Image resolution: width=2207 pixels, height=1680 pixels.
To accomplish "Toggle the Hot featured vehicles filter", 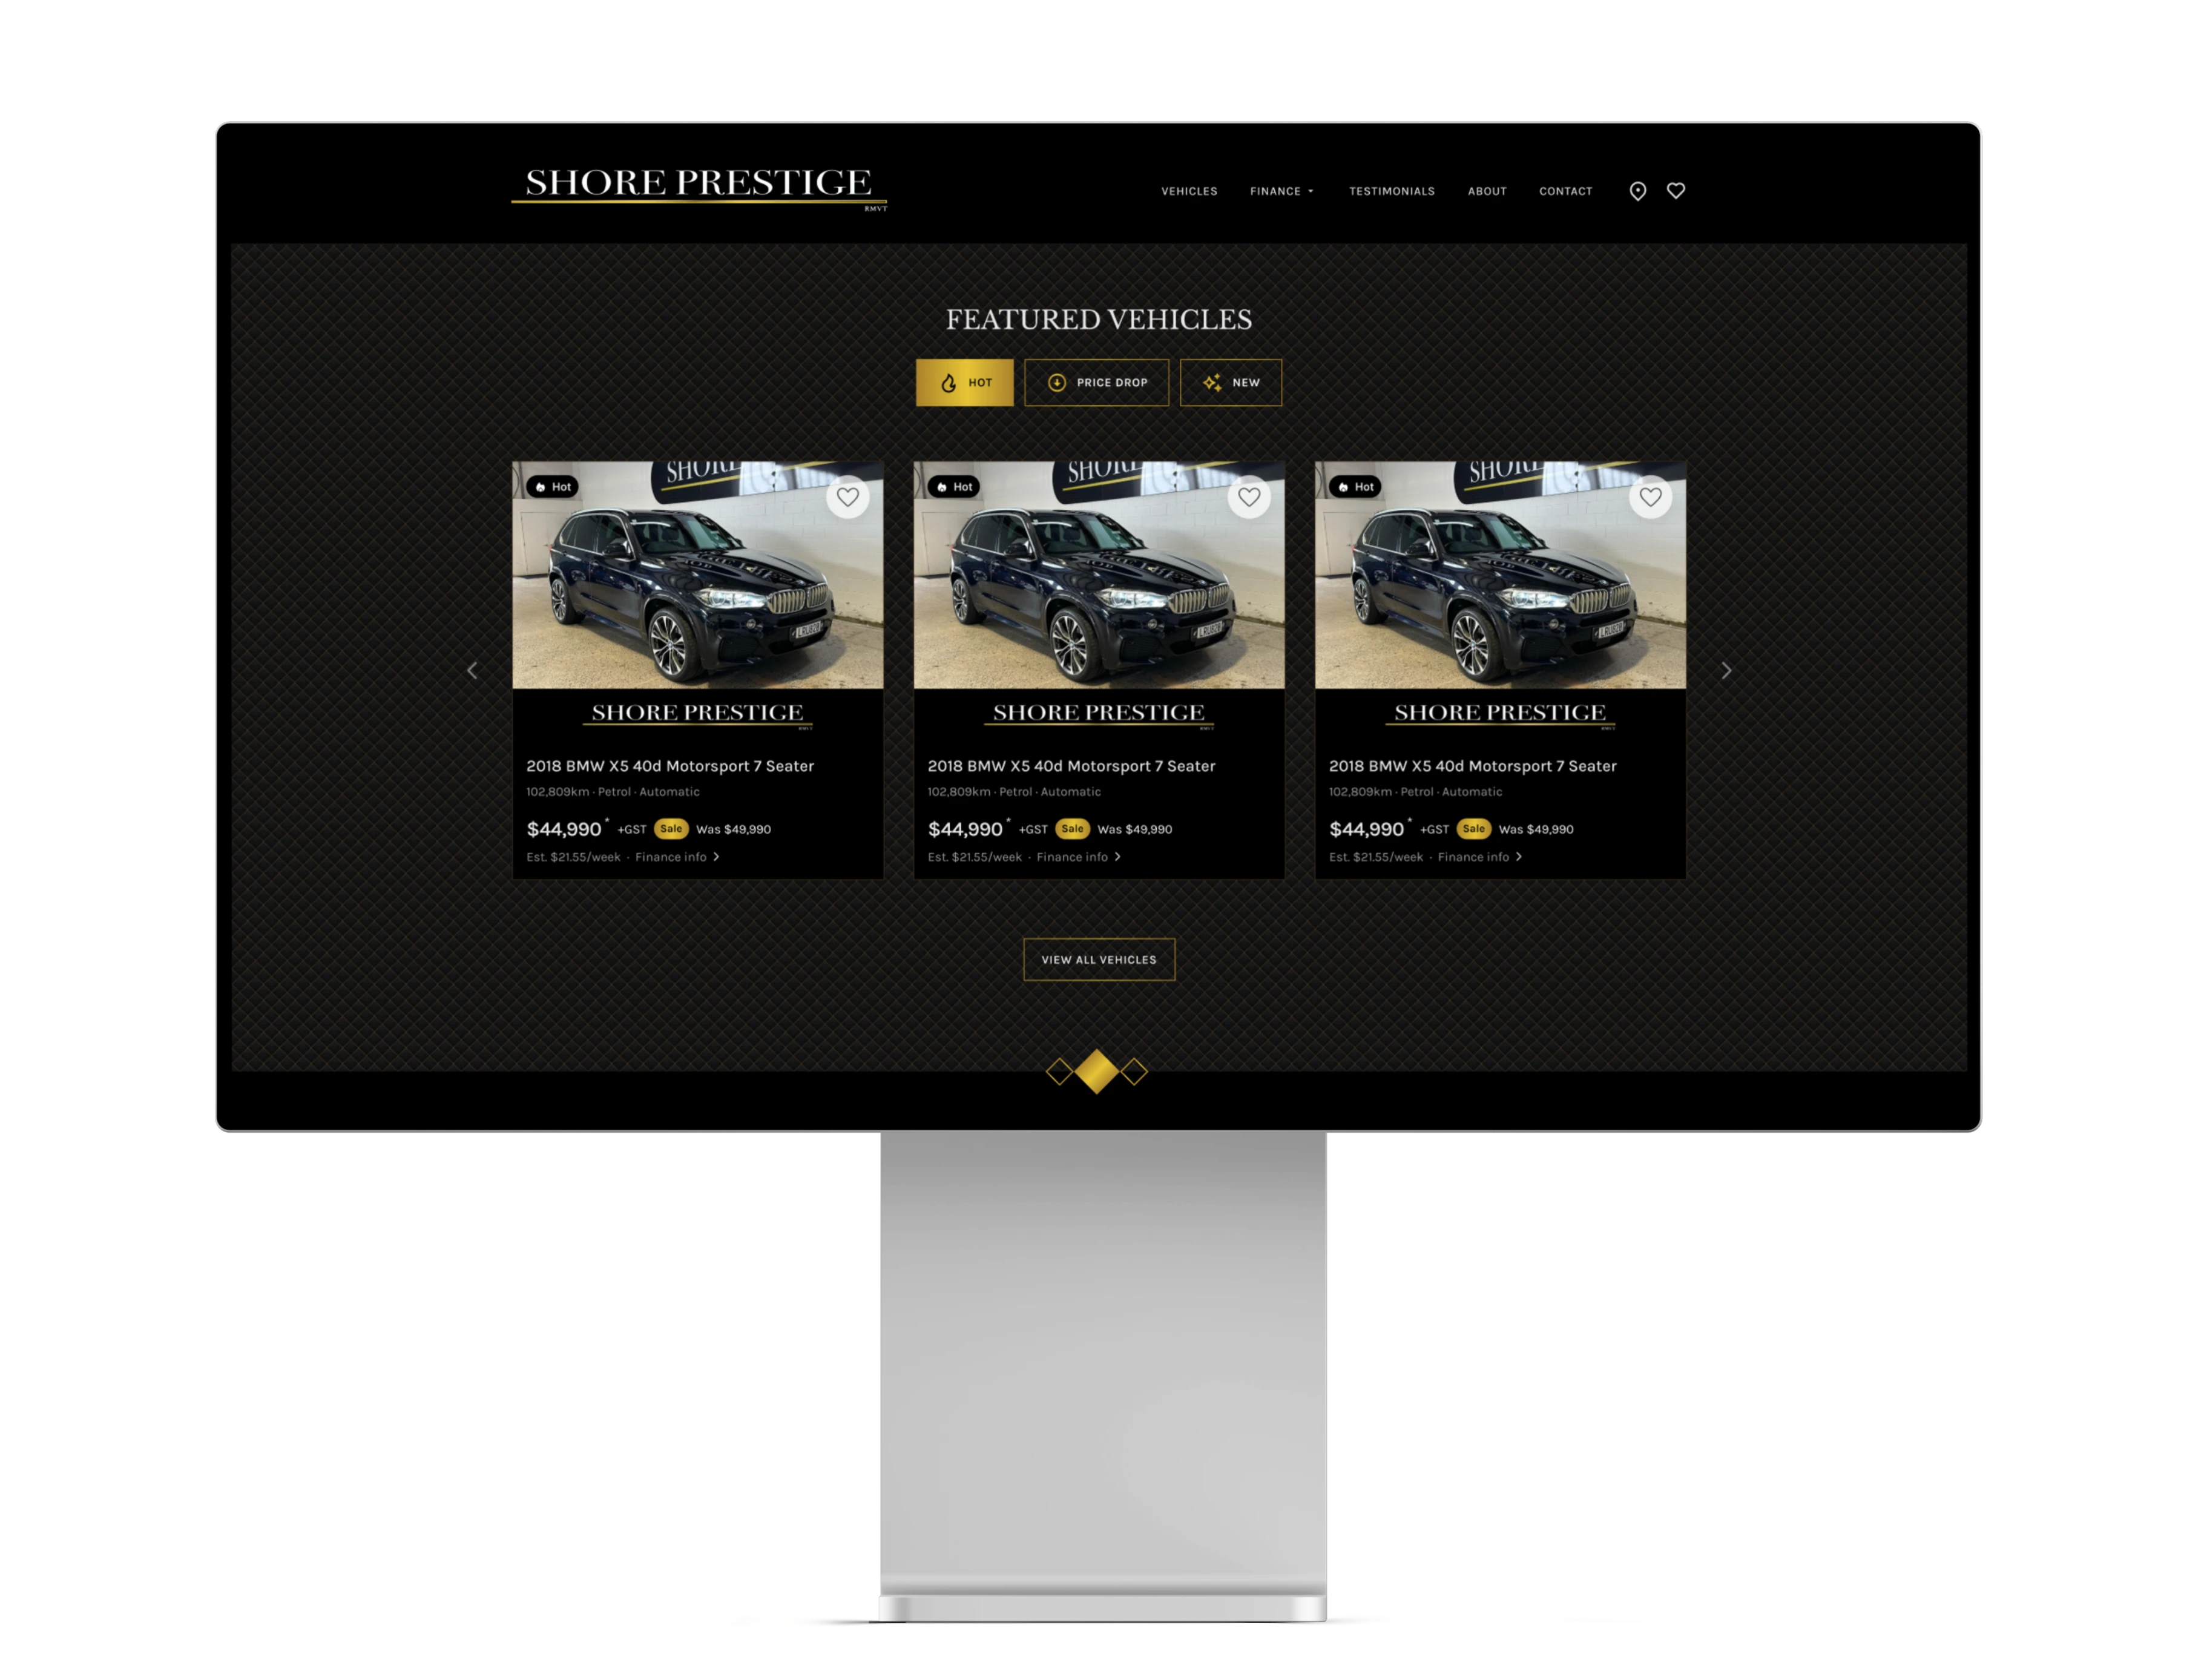I will [965, 382].
